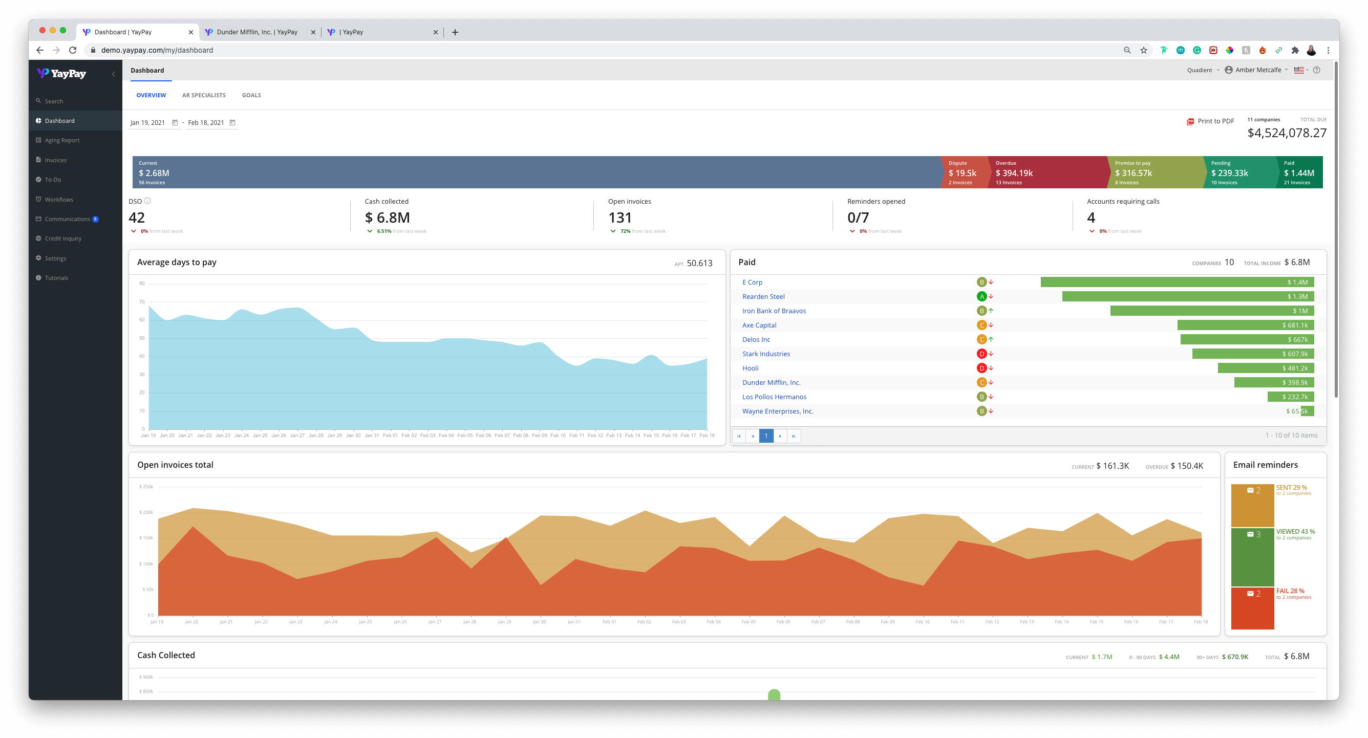Screen dimensions: 1368x738
Task: Open the Credit Inquiry page
Action: point(62,238)
